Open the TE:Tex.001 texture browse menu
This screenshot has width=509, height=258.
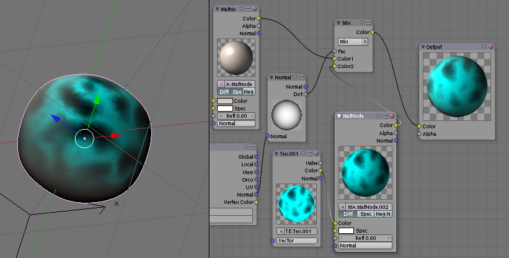coord(280,231)
